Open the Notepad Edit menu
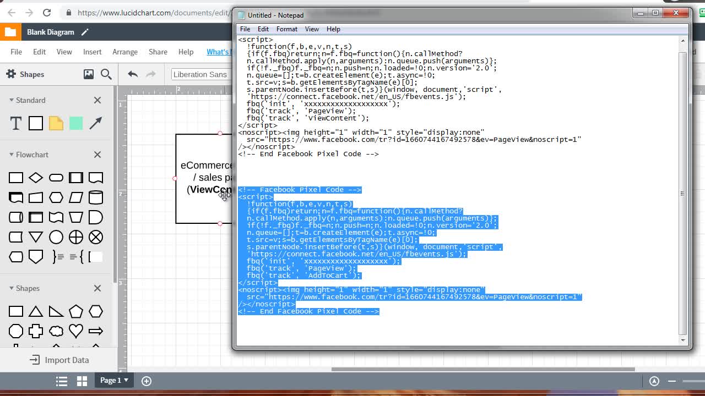 point(263,29)
